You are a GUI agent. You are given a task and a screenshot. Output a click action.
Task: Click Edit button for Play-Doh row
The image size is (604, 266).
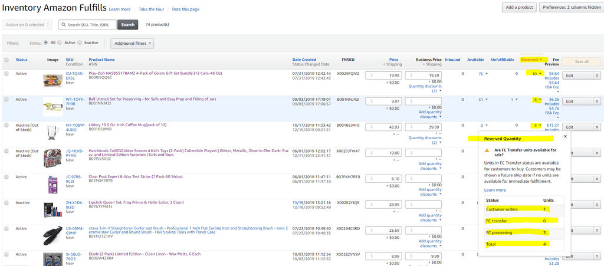(578, 75)
